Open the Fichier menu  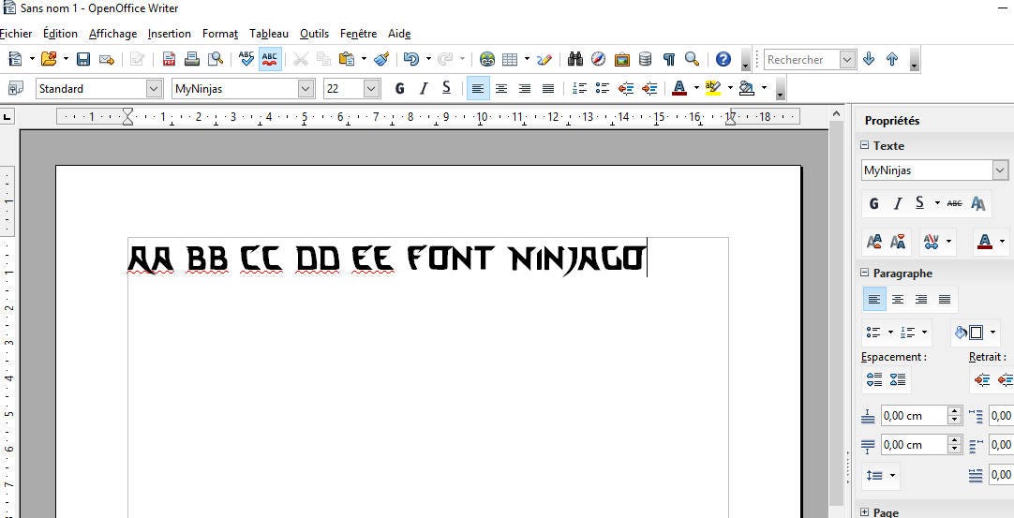pos(16,34)
